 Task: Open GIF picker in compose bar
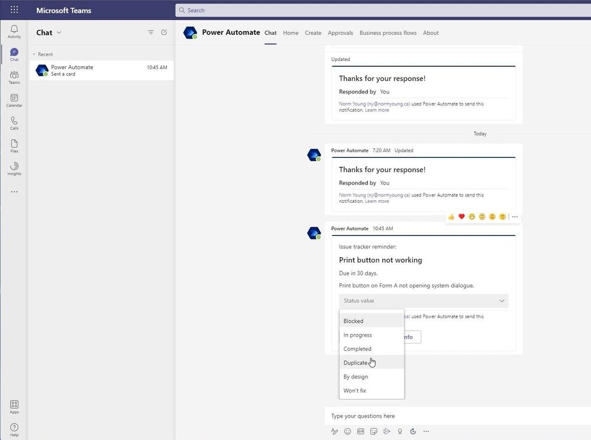pos(361,431)
